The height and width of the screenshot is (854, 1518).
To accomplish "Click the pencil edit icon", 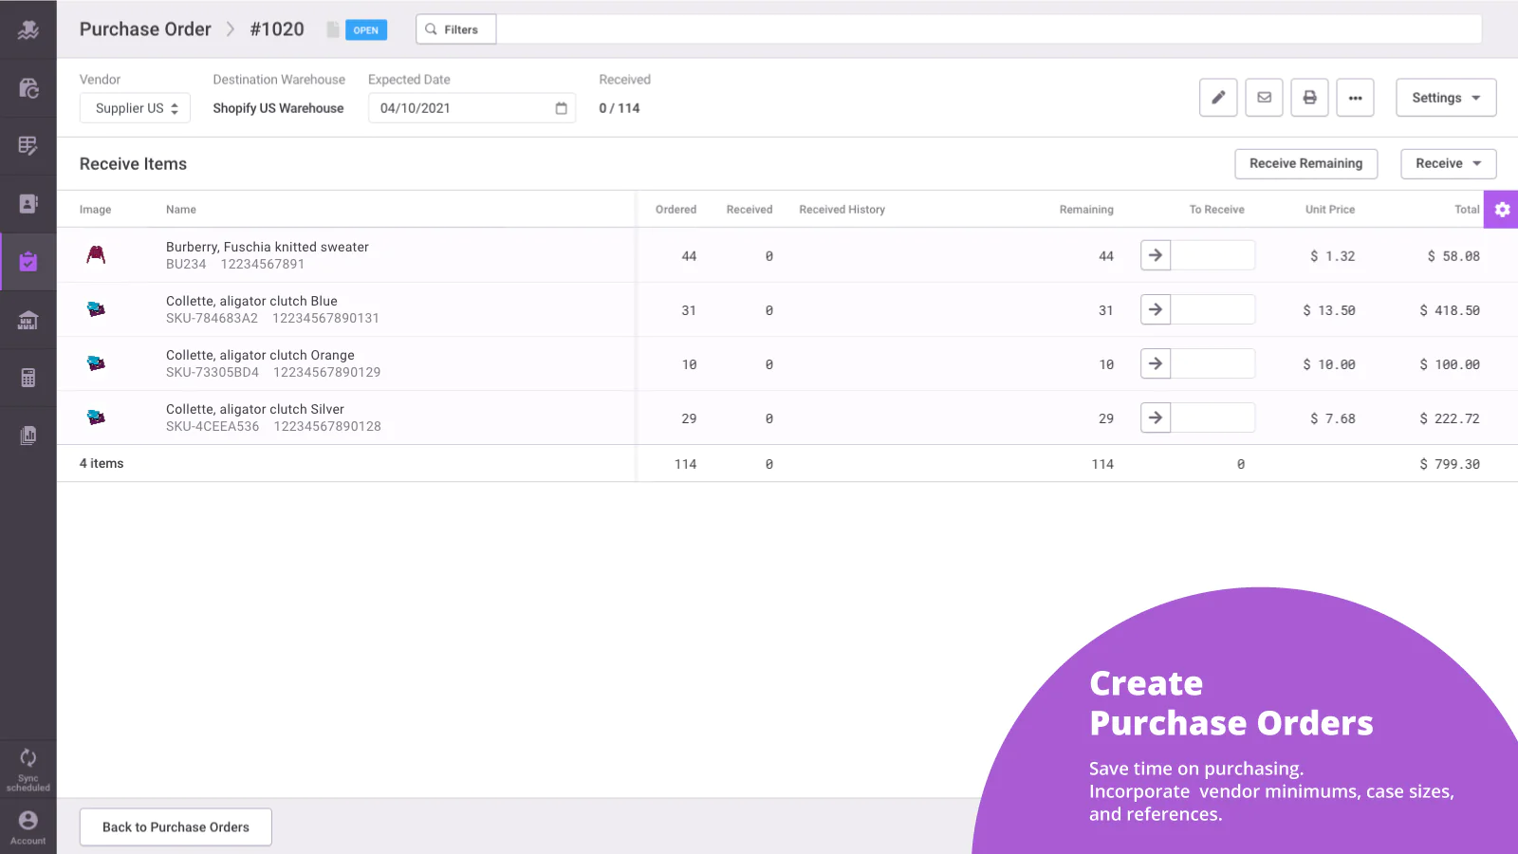I will [1218, 98].
